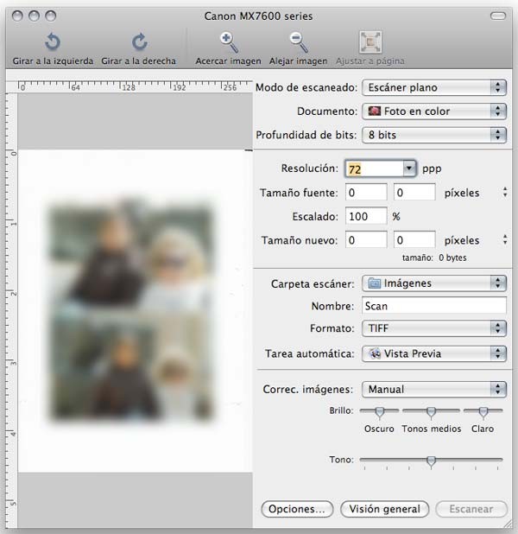Image resolution: width=518 pixels, height=534 pixels.
Task: Expand the Resolución combo box arrow
Action: pos(409,168)
